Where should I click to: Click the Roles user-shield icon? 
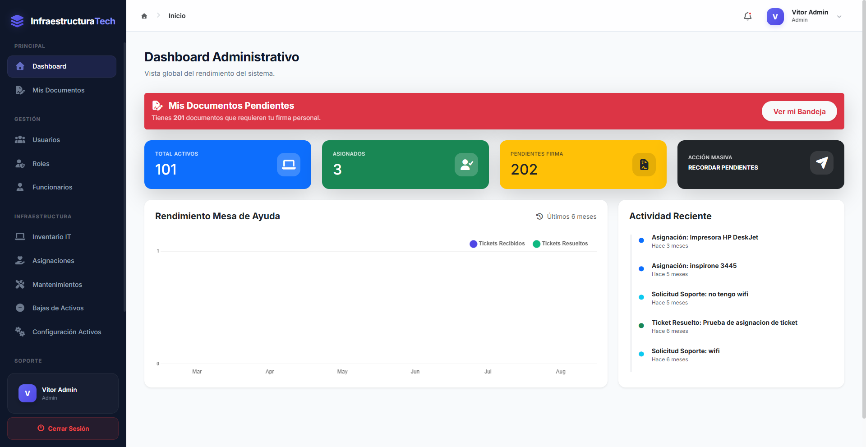[x=20, y=164]
